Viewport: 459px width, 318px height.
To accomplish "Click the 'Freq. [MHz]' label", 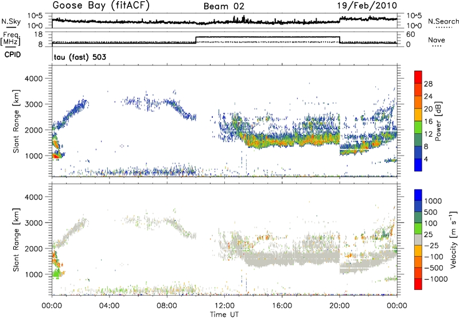I will [11, 39].
